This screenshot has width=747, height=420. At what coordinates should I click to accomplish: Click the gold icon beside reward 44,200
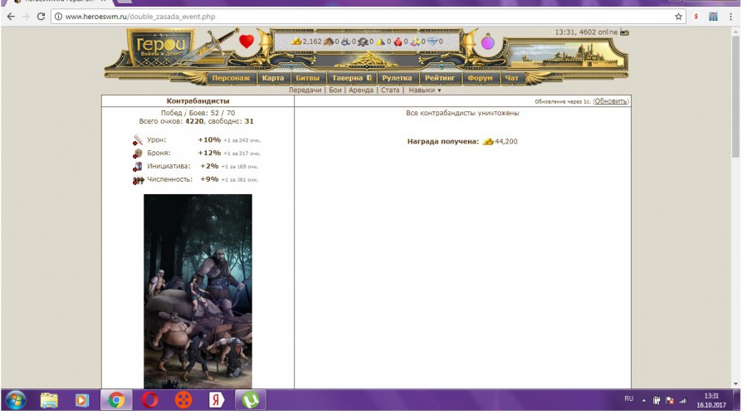click(488, 141)
